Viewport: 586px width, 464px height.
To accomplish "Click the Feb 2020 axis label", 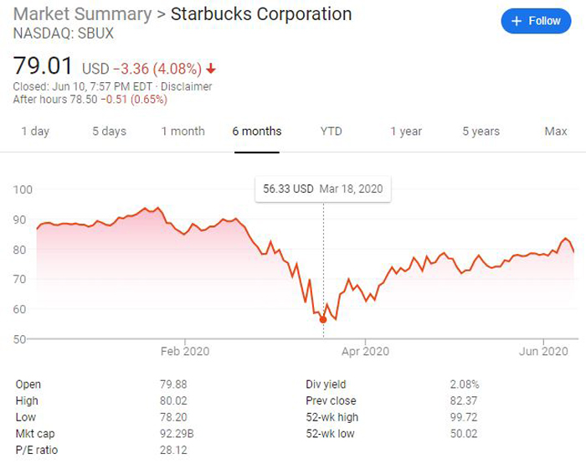I will point(185,352).
